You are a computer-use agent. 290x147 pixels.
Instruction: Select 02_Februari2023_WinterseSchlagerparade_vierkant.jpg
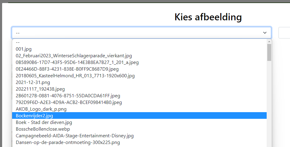pos(74,56)
